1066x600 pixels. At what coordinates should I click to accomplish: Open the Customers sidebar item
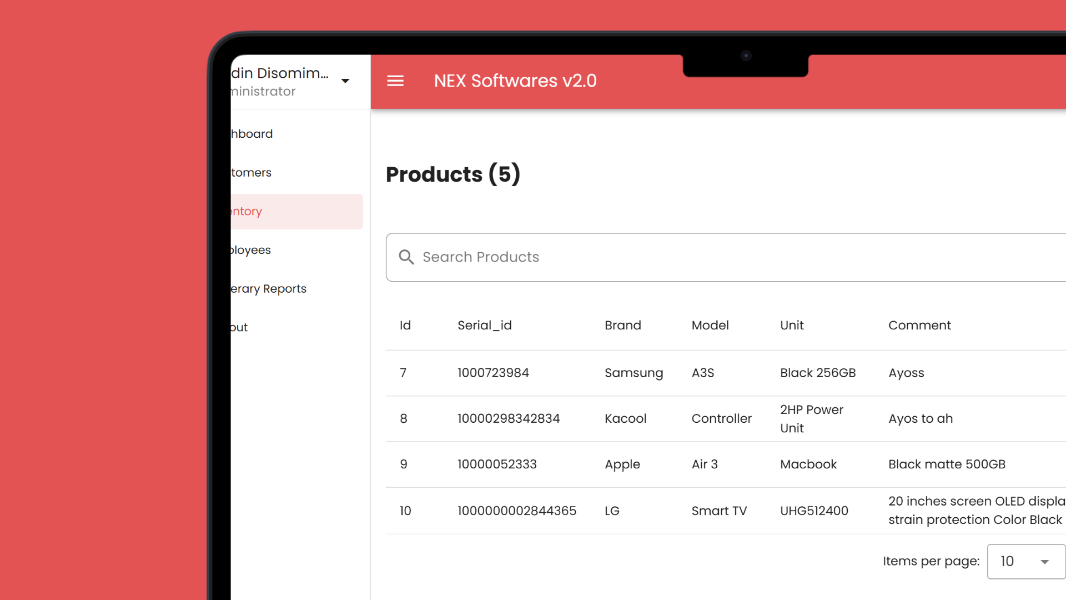click(x=252, y=173)
